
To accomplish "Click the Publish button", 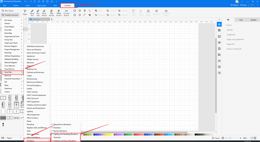I will click(234, 5).
